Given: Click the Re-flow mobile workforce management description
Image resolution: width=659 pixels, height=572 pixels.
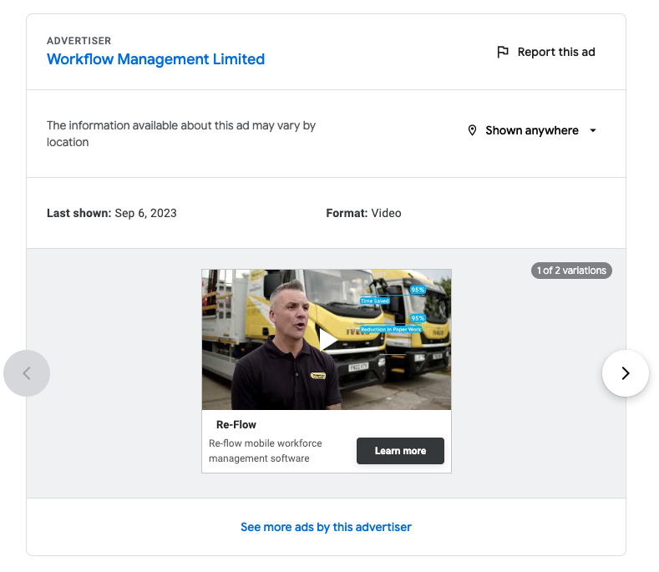Looking at the screenshot, I should point(266,451).
